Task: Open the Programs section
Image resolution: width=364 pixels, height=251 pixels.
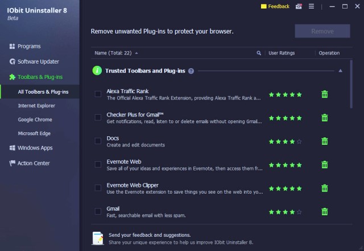Action: 25,47
